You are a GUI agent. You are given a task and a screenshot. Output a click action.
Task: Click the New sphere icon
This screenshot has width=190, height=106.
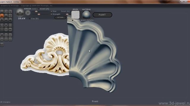coord(2,35)
